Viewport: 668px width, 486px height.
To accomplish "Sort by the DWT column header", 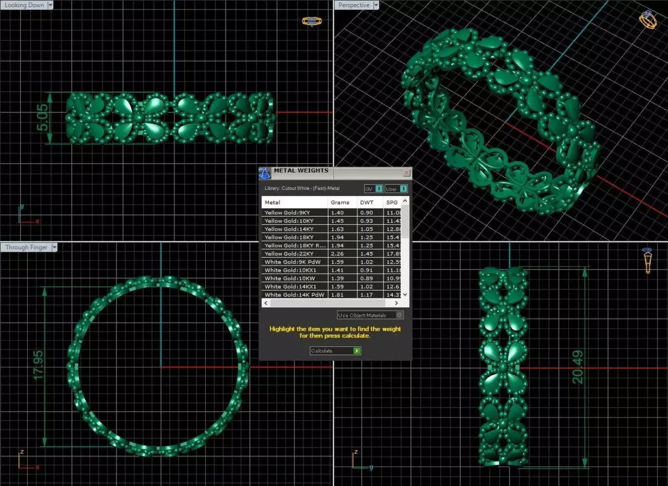I will [370, 202].
